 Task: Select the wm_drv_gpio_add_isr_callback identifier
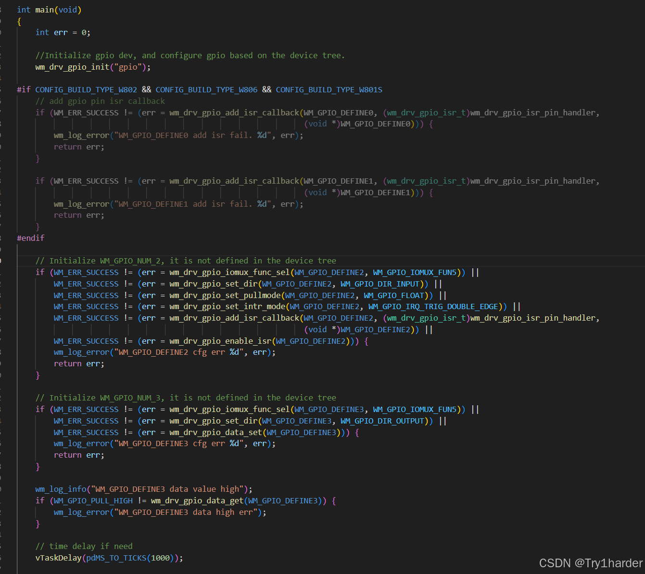pyautogui.click(x=234, y=112)
